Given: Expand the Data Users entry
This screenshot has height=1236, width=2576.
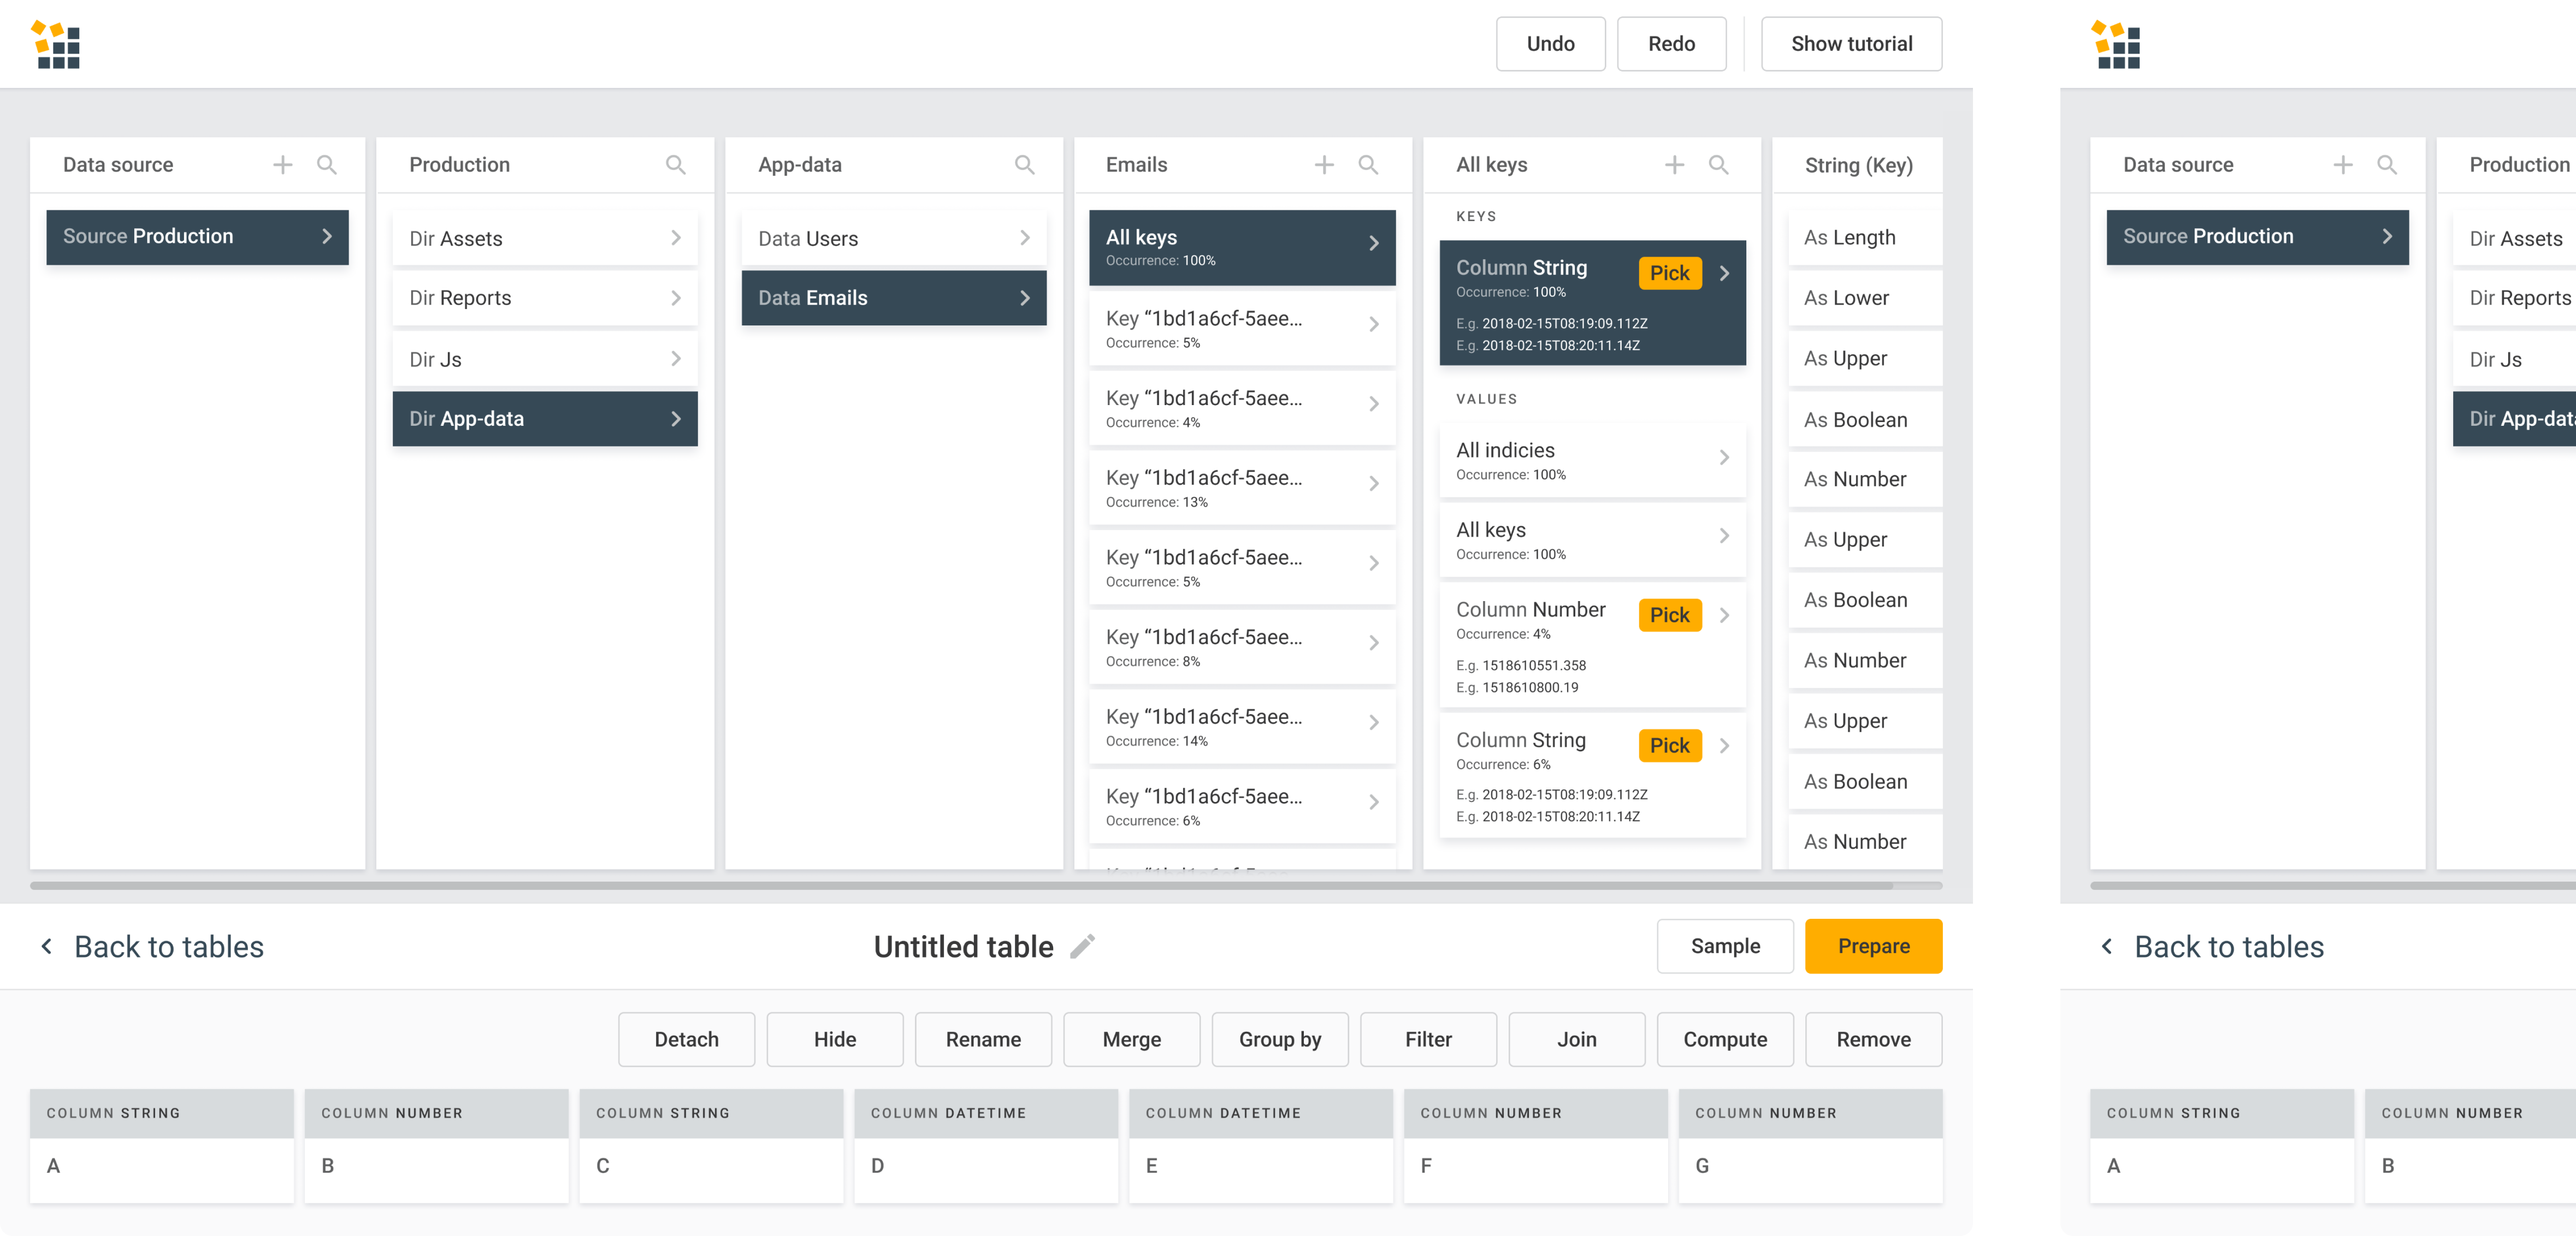Looking at the screenshot, I should [893, 238].
